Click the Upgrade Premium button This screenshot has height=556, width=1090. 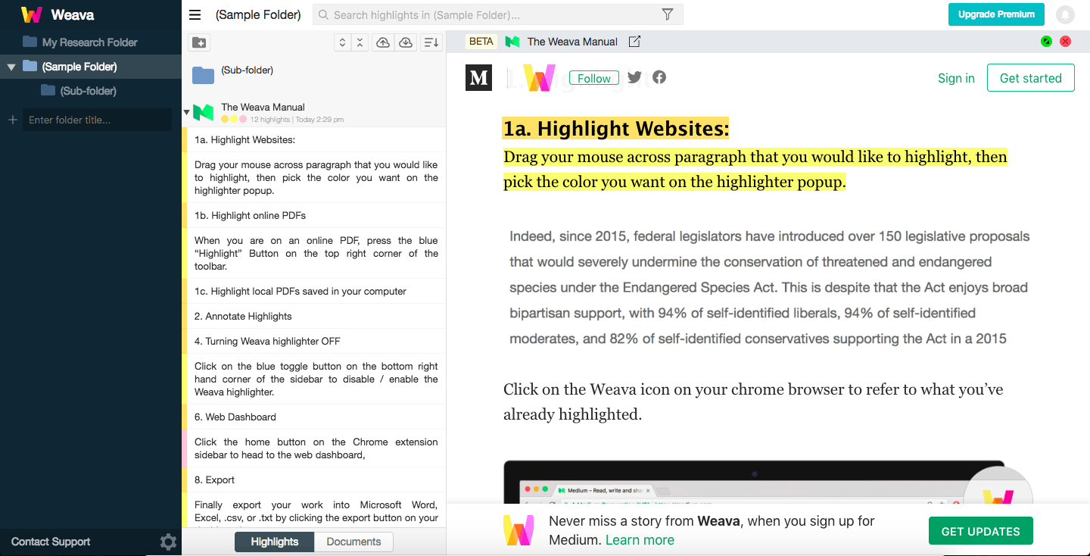click(x=995, y=14)
